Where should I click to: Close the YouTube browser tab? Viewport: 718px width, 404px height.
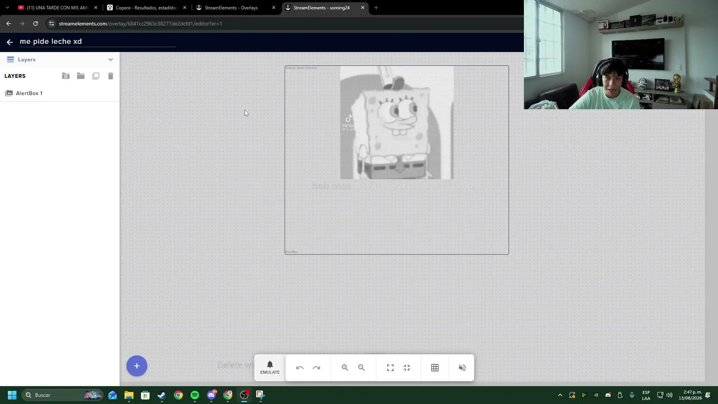point(95,8)
